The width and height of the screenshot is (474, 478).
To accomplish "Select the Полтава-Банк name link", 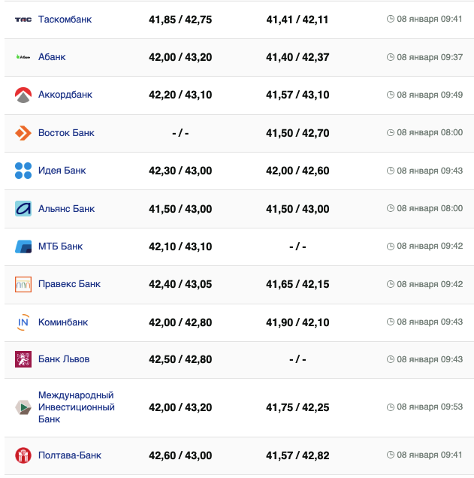I will [70, 455].
